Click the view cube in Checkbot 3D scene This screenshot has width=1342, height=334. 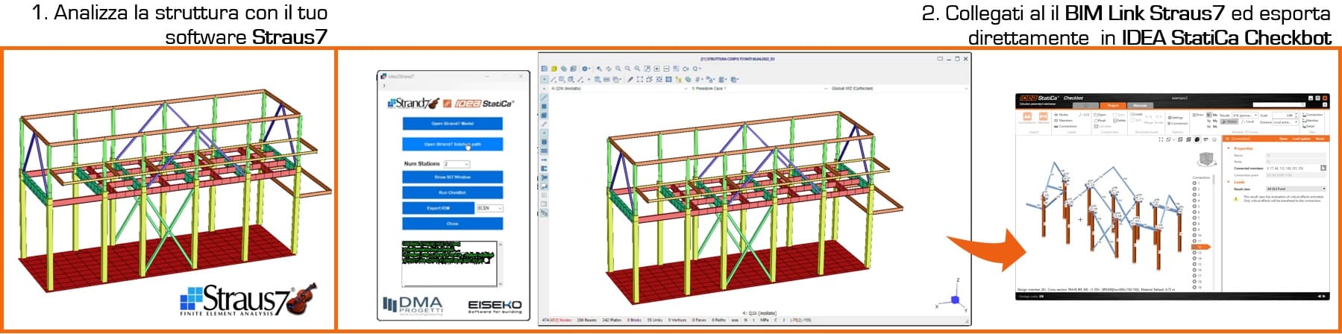click(1206, 160)
